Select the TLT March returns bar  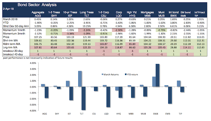coord(80,79)
